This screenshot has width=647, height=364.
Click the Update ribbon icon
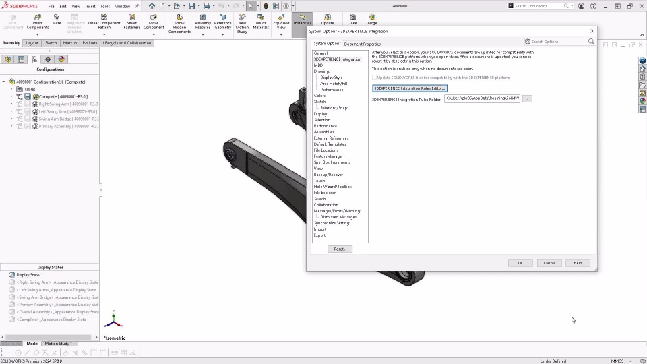tap(328, 20)
